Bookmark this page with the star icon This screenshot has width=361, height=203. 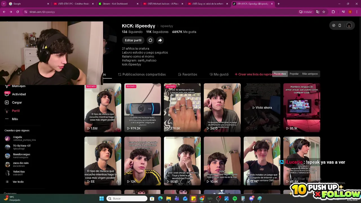point(324,12)
